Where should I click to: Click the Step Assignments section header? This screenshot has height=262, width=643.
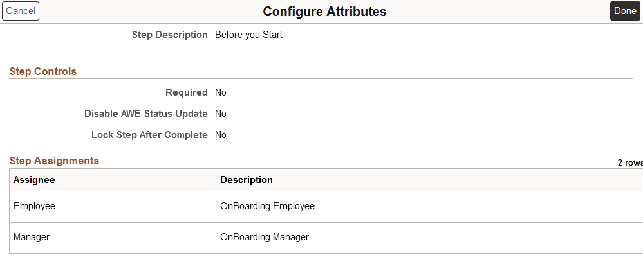tap(55, 161)
